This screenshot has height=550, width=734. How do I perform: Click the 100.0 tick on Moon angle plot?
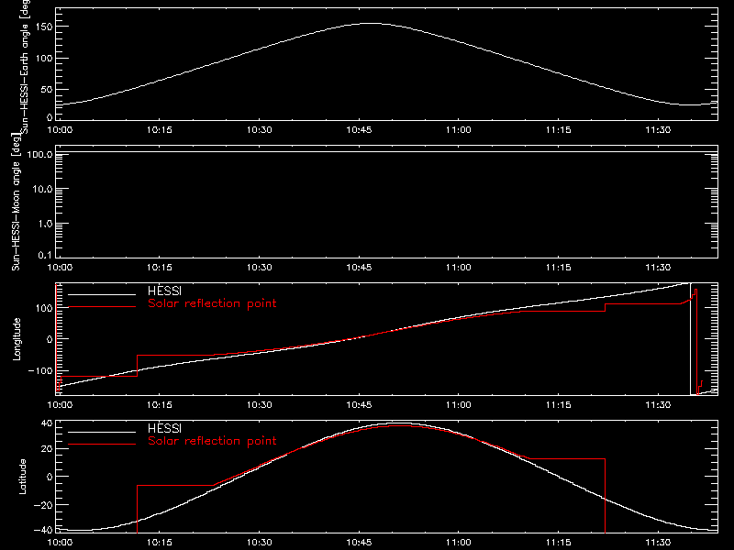pos(39,154)
